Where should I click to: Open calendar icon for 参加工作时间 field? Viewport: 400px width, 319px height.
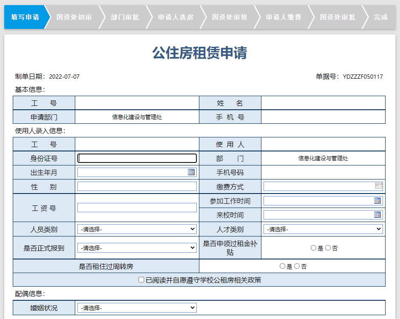[377, 200]
